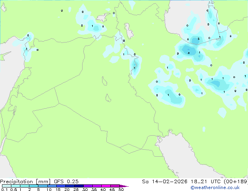Click the 0.1–0.5 mm legend color box

point(7,186)
